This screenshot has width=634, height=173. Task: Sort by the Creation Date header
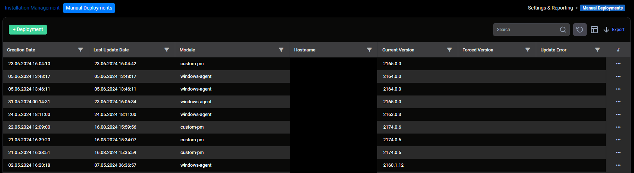[x=21, y=50]
